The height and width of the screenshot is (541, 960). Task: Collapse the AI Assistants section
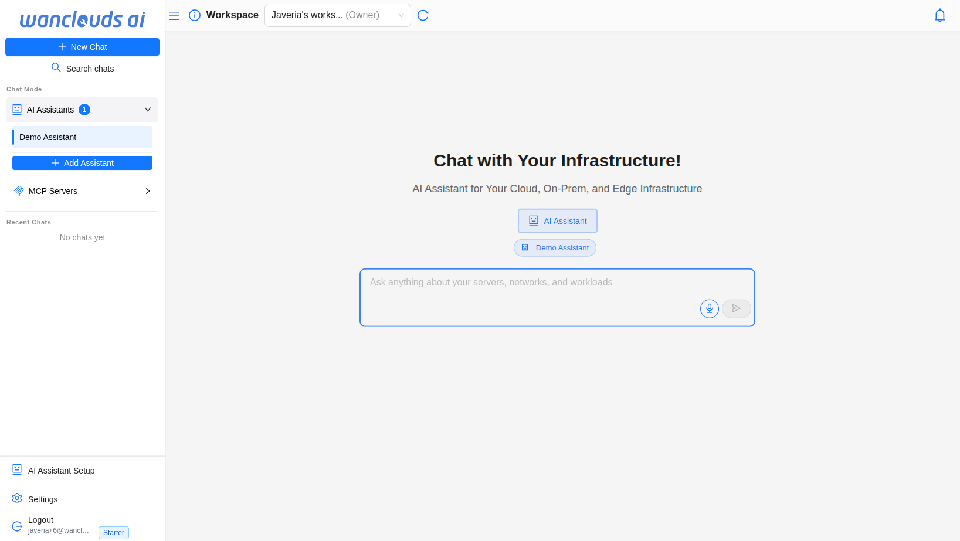coord(147,110)
